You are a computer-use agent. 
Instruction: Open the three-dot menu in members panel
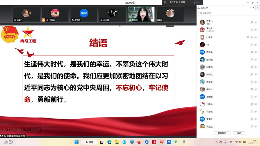click(251, 8)
